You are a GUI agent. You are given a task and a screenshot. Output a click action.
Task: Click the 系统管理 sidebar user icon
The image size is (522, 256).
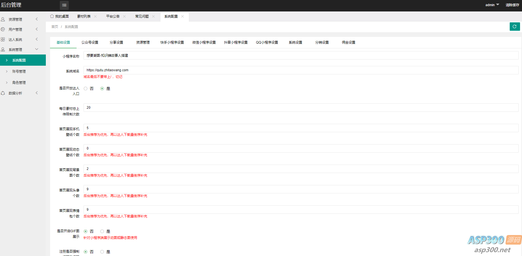click(3, 49)
